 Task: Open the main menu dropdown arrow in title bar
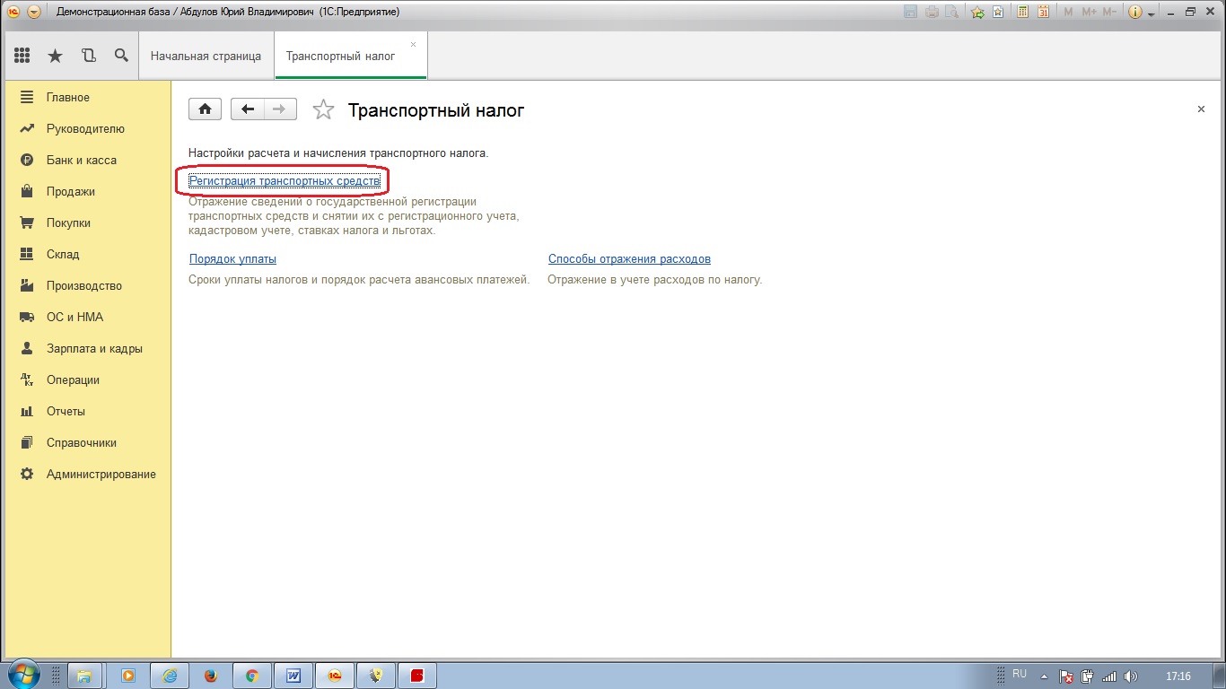pos(34,12)
